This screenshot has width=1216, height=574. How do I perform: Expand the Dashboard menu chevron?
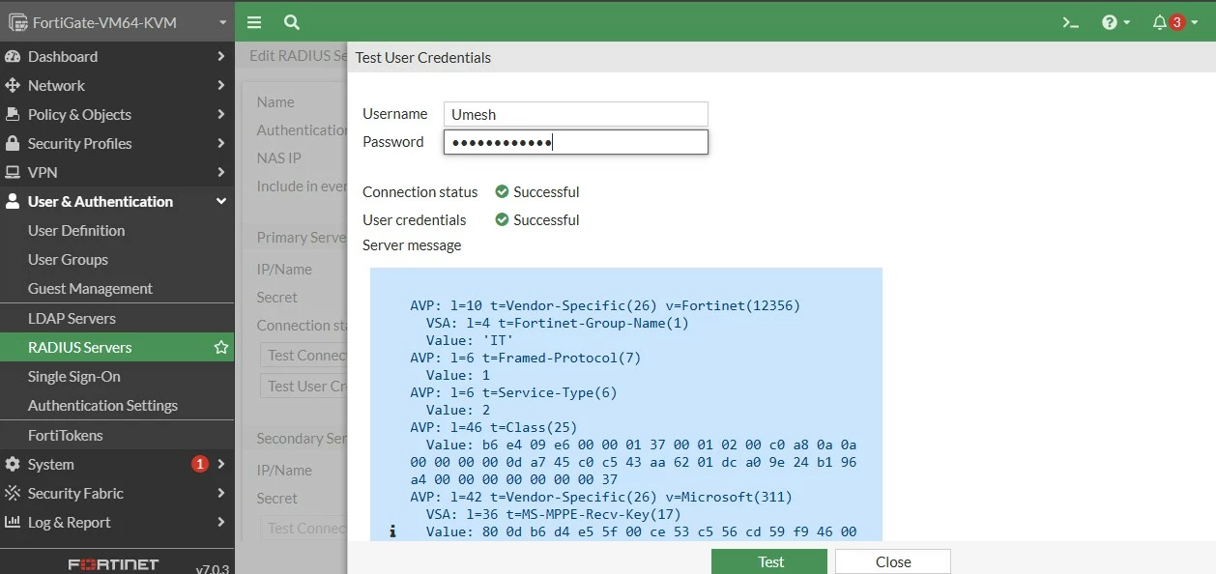[221, 57]
